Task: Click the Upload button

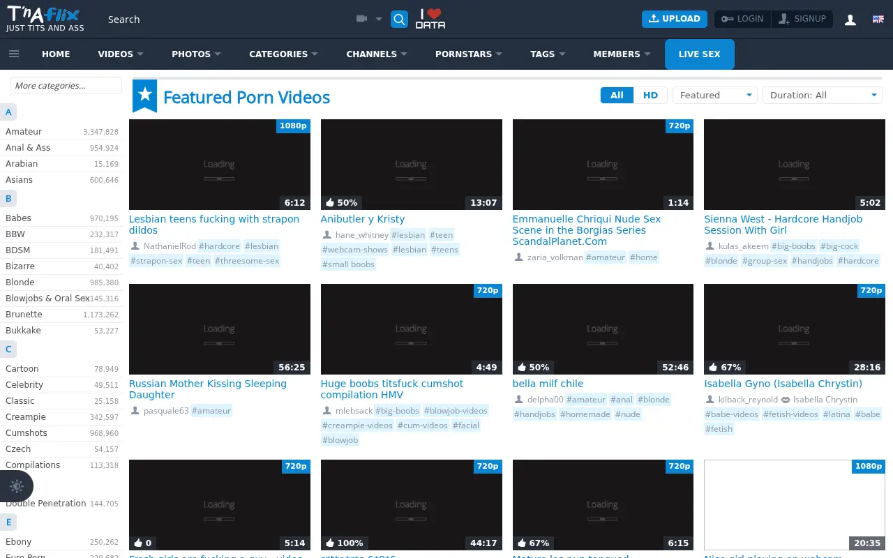Action: [x=675, y=19]
